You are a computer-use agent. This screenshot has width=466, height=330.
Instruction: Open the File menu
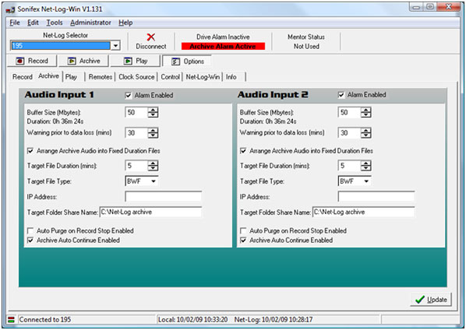(15, 23)
